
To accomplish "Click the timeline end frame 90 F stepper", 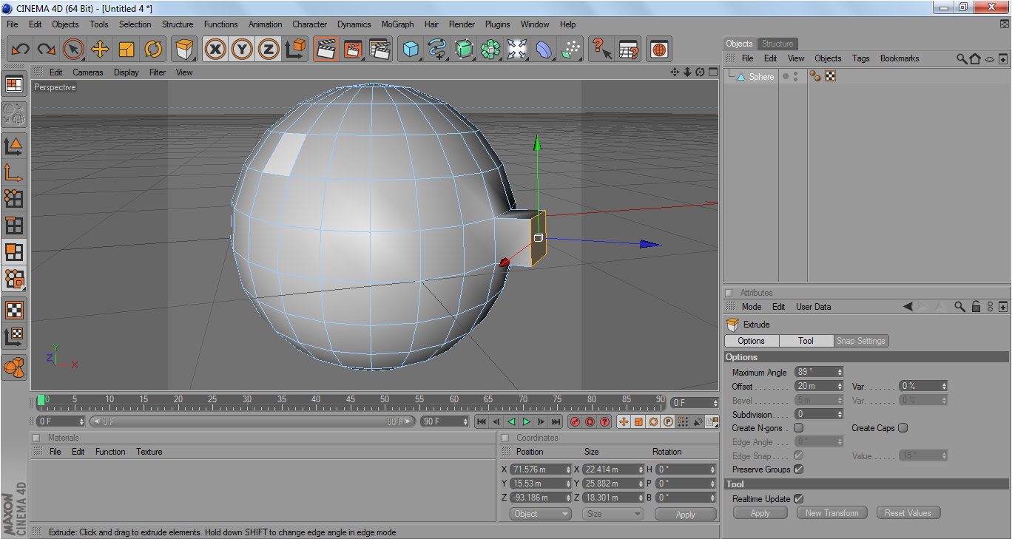I will point(465,421).
